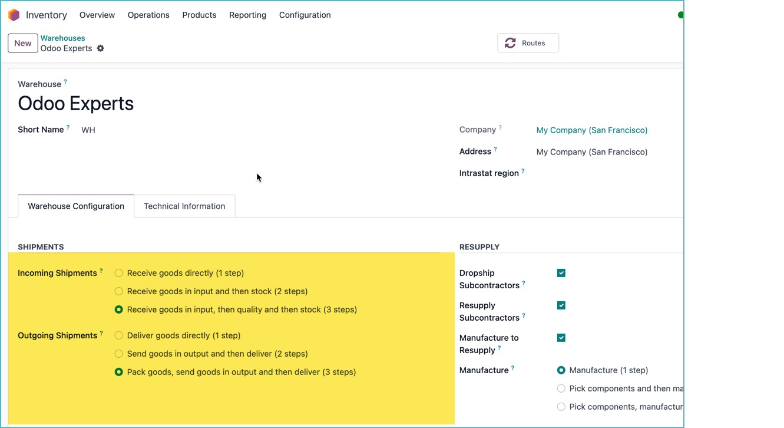This screenshot has width=784, height=428.
Task: Expand the Configuration menu
Action: click(305, 15)
